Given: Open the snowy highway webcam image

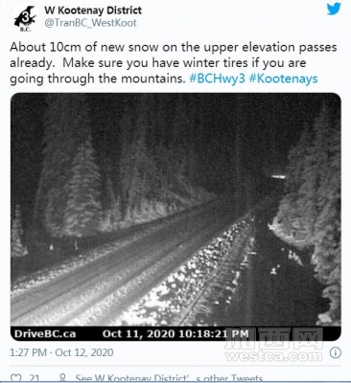Looking at the screenshot, I should coord(175,216).
